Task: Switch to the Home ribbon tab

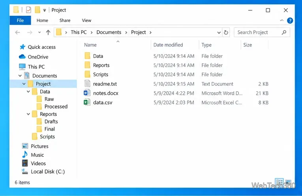Action: click(x=42, y=20)
